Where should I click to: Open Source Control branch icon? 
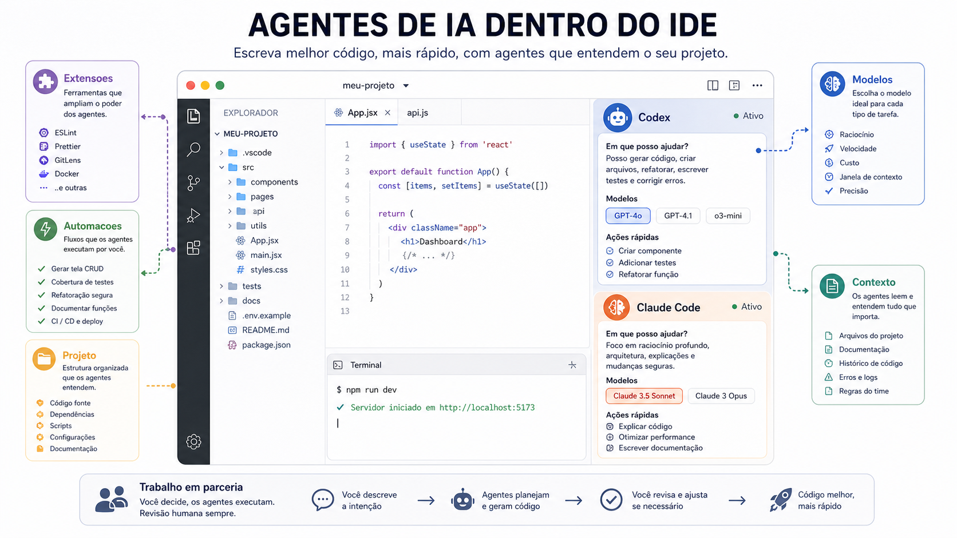[193, 182]
